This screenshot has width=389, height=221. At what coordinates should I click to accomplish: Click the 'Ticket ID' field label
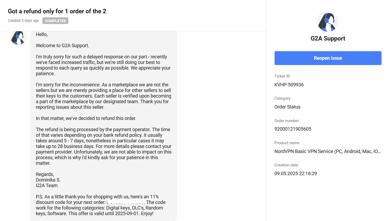pos(282,76)
